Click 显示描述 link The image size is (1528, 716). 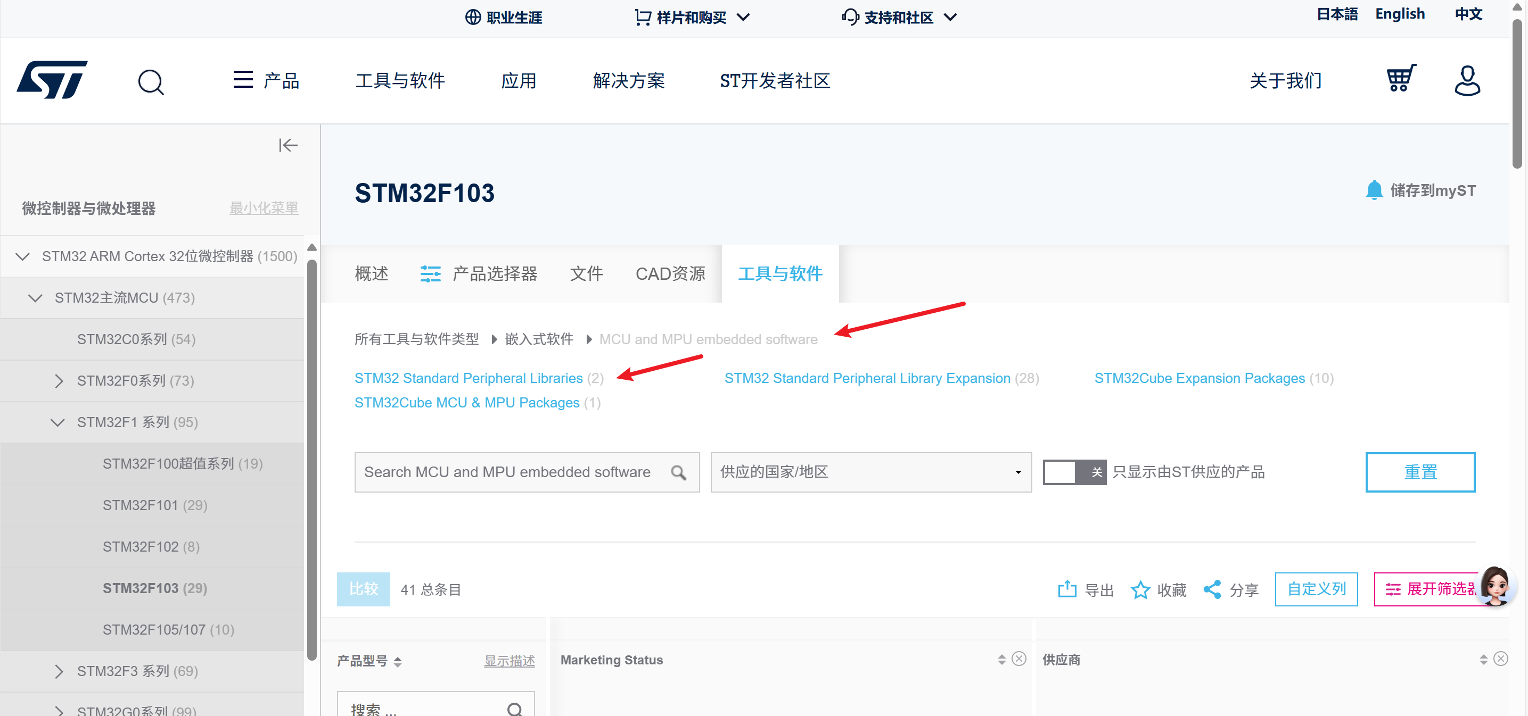(x=509, y=661)
